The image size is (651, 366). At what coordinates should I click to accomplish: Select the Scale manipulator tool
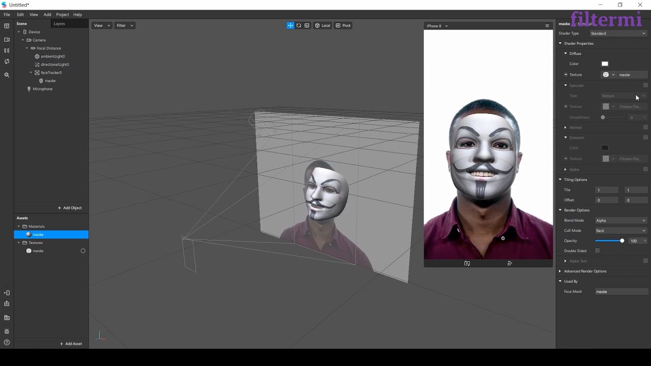pyautogui.click(x=307, y=25)
